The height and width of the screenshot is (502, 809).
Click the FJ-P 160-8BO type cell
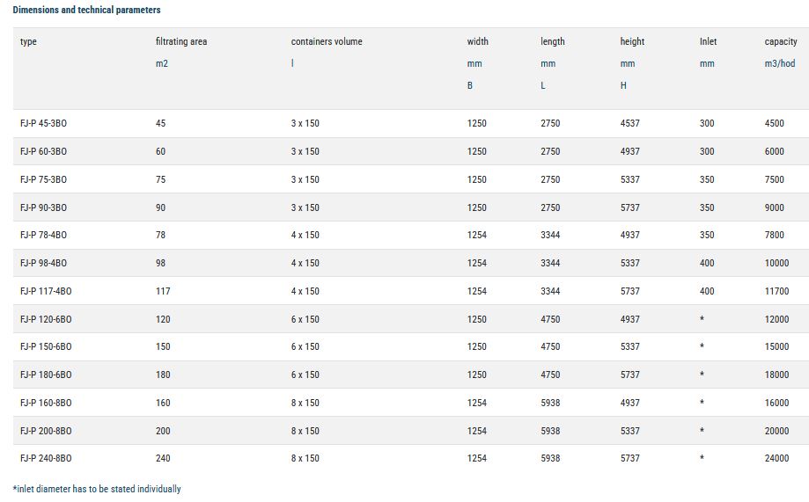(x=46, y=403)
